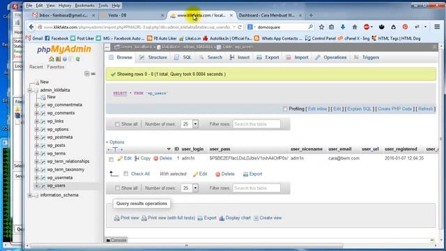Collapse the admin_klikfakta database node

click(x=30, y=90)
